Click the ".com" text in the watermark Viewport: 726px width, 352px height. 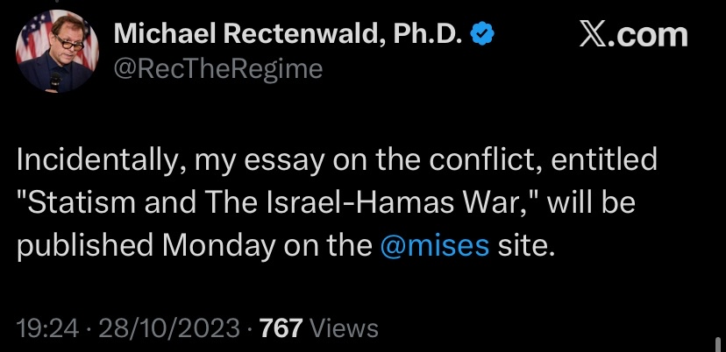[648, 36]
